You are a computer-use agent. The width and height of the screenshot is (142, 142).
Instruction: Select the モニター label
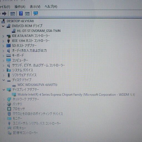click(x=17, y=118)
